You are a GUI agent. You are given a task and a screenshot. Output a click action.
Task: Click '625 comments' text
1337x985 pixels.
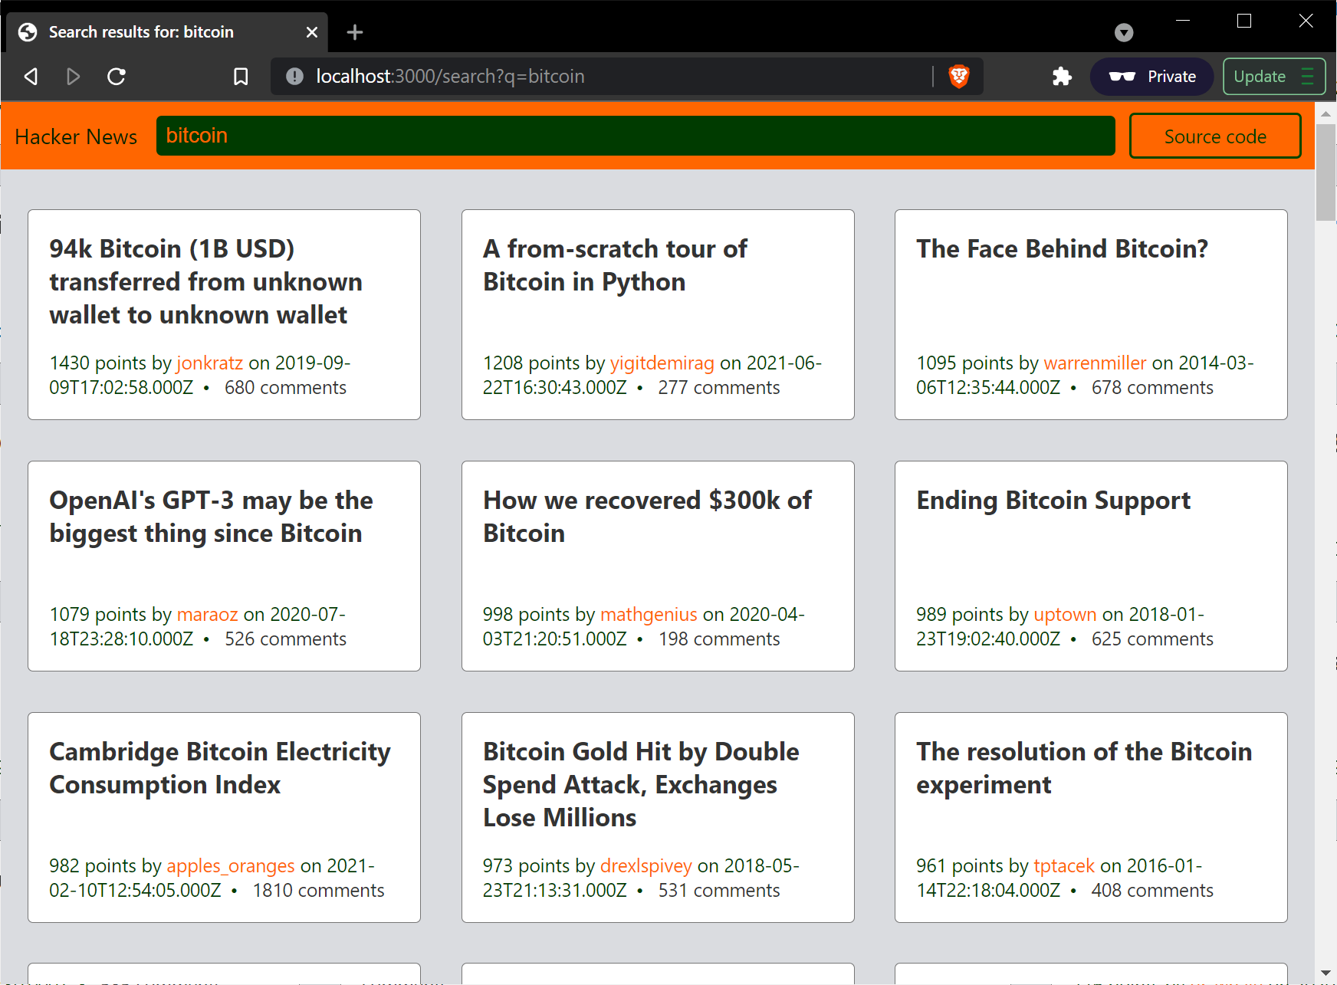[1152, 639]
